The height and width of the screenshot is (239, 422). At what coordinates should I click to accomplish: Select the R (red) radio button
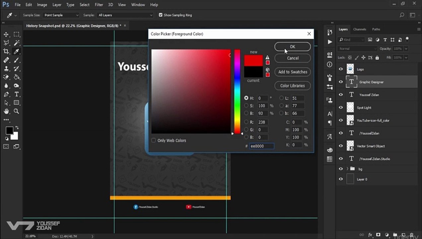pyautogui.click(x=246, y=122)
